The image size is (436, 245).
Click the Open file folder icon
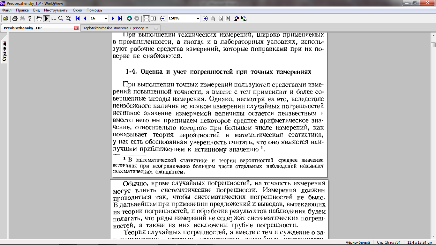coord(6,19)
